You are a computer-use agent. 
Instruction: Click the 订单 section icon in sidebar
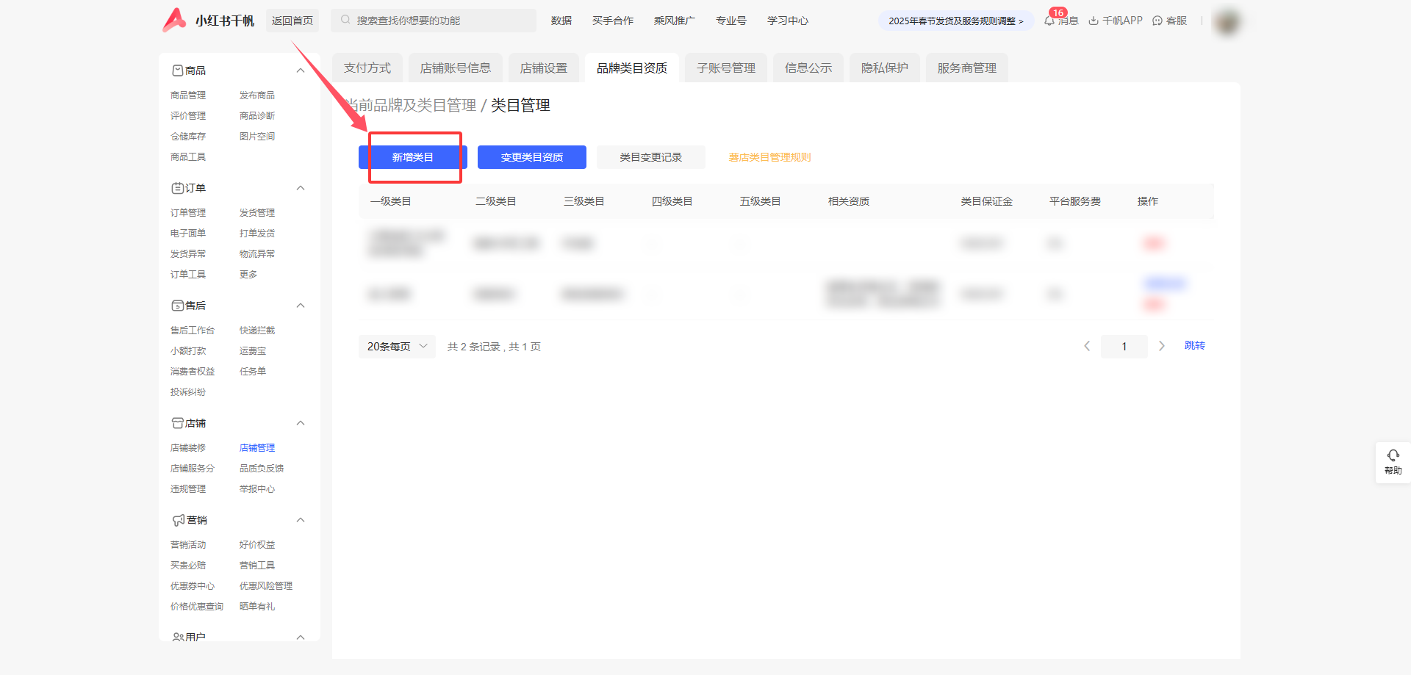[178, 188]
